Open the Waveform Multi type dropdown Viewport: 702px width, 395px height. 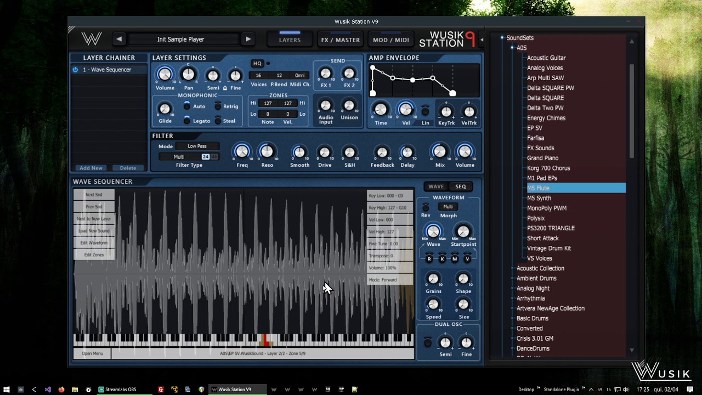pos(448,207)
